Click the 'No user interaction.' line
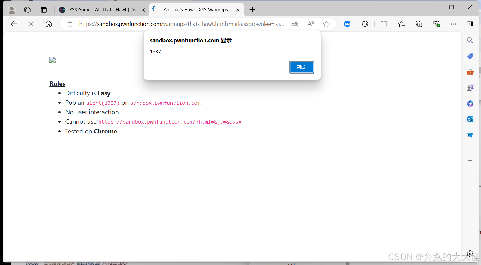Screen dimensions: 481x265 93,112
